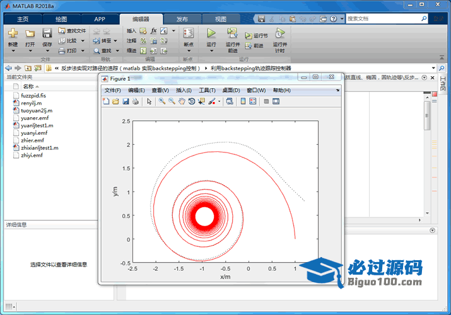Click the 运行节 (Run Section) button

[x=256, y=36]
